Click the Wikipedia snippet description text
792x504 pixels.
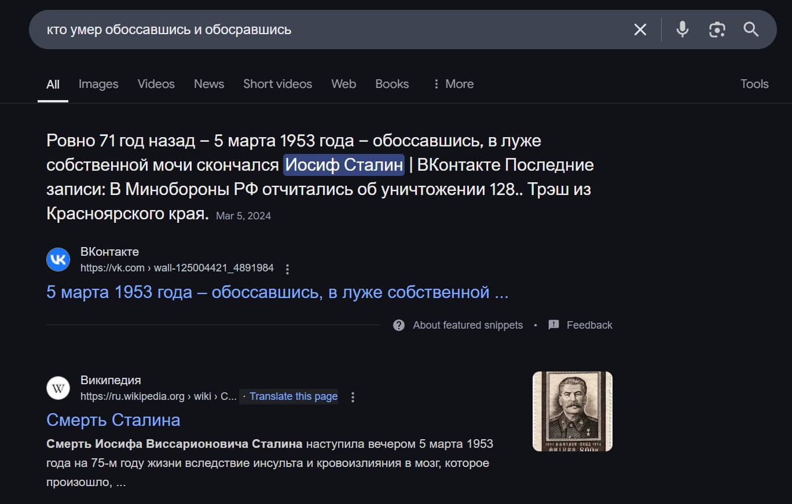270,463
